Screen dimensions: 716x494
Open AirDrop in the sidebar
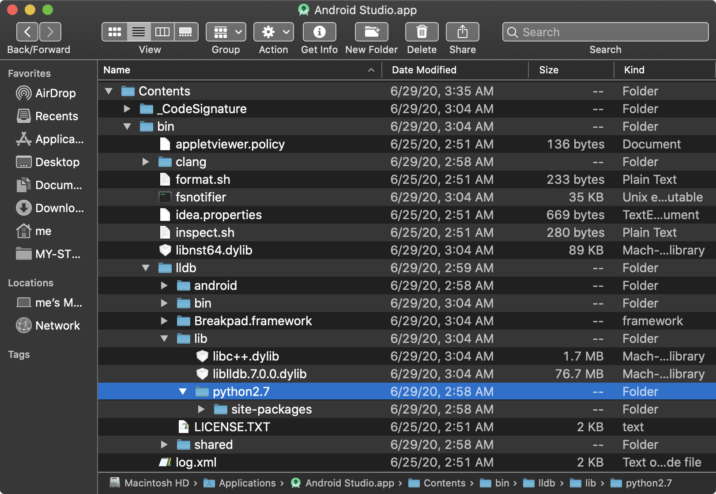click(x=55, y=93)
